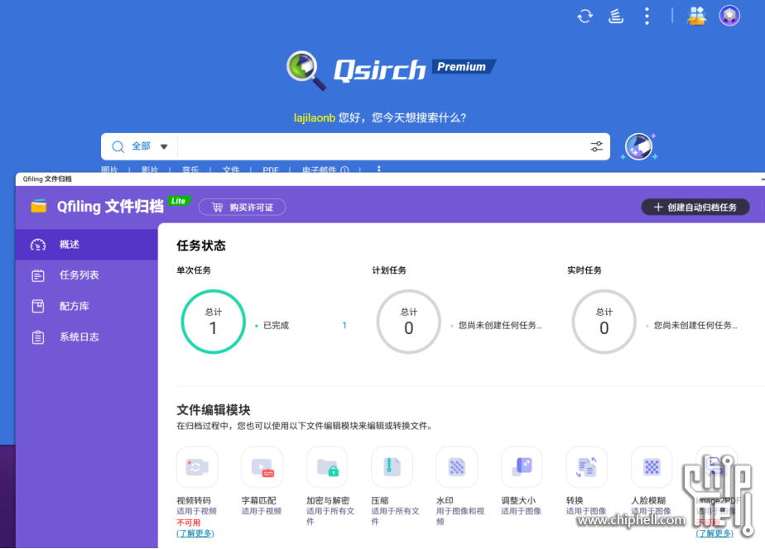Click the 任务状态 heading

(201, 246)
